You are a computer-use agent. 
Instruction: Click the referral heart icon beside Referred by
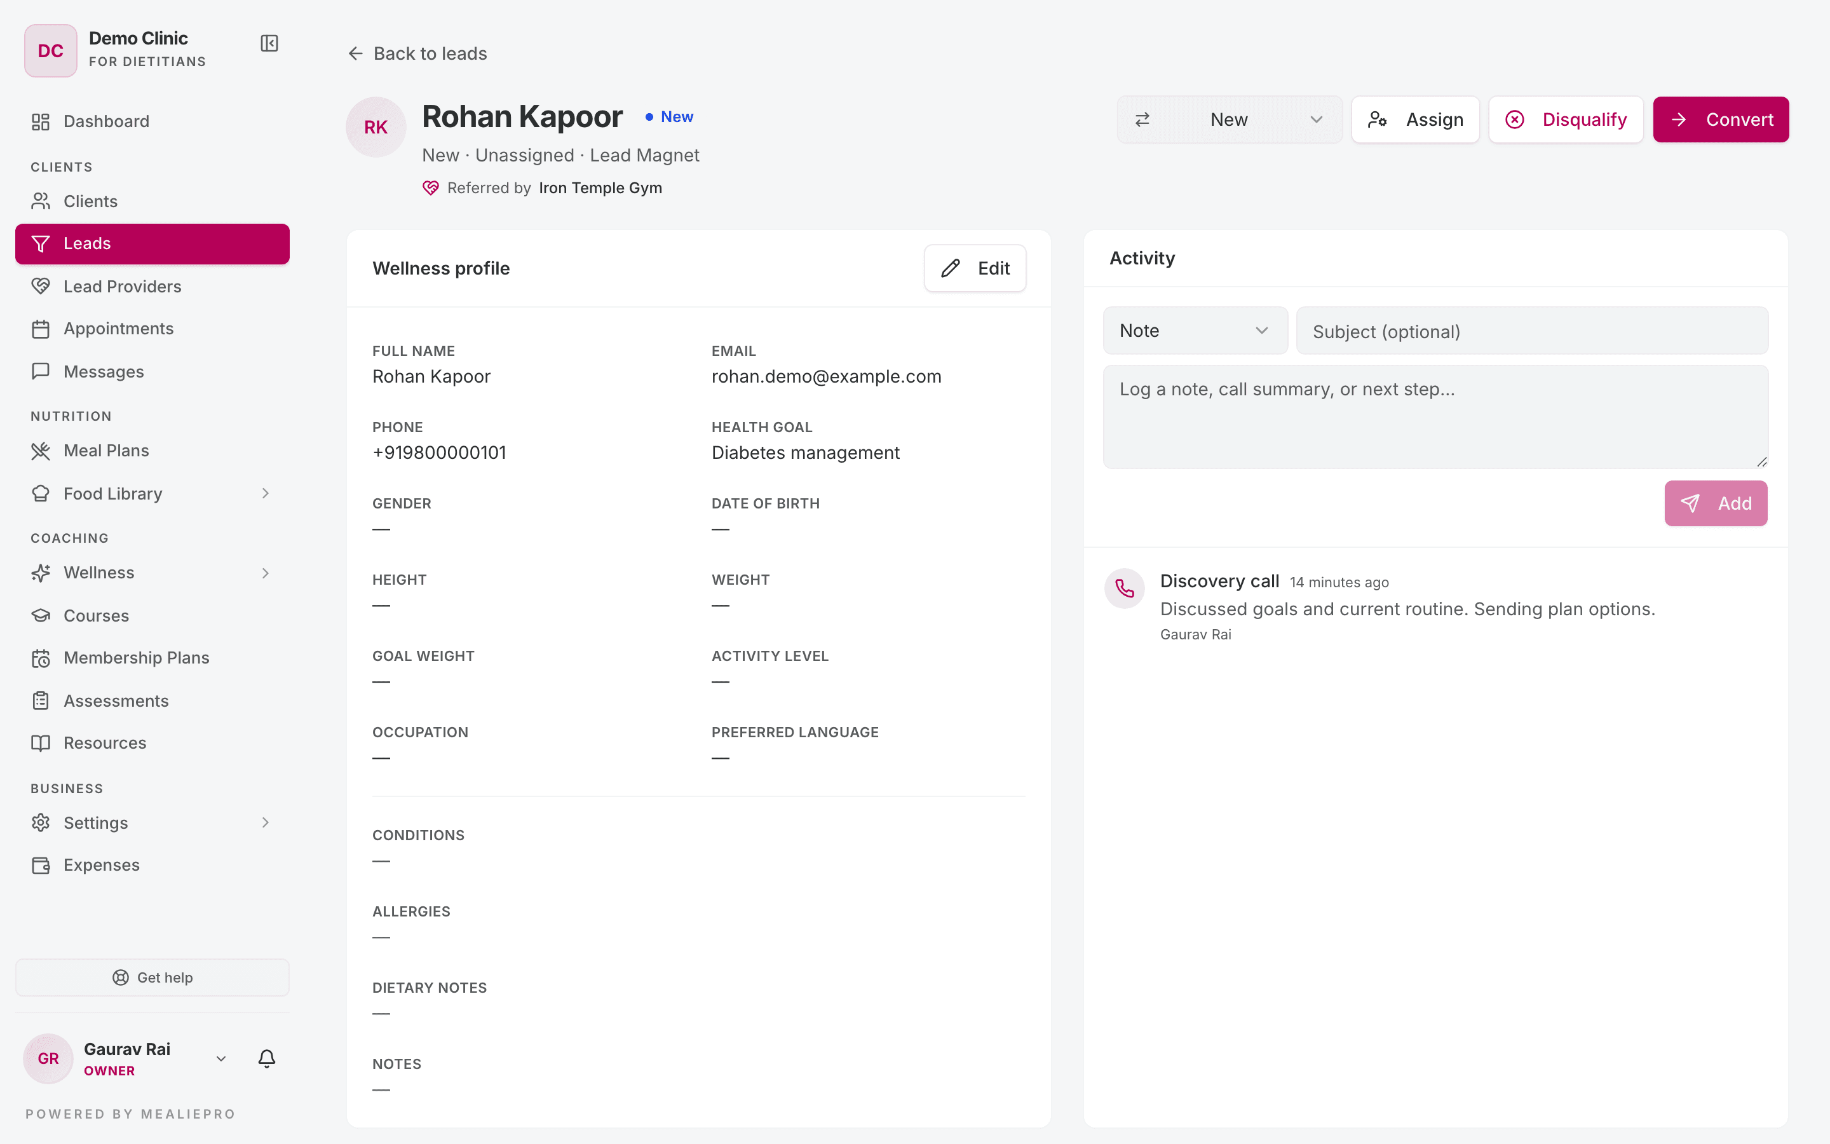(430, 187)
